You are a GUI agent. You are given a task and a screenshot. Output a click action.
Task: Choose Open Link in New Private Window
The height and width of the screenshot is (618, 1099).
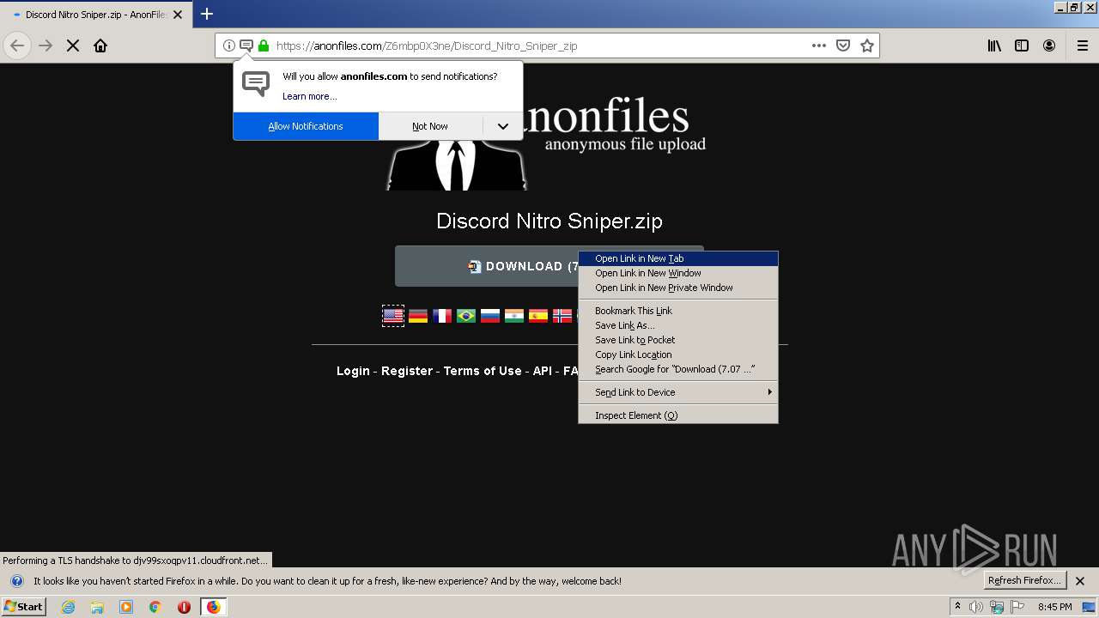point(678,288)
